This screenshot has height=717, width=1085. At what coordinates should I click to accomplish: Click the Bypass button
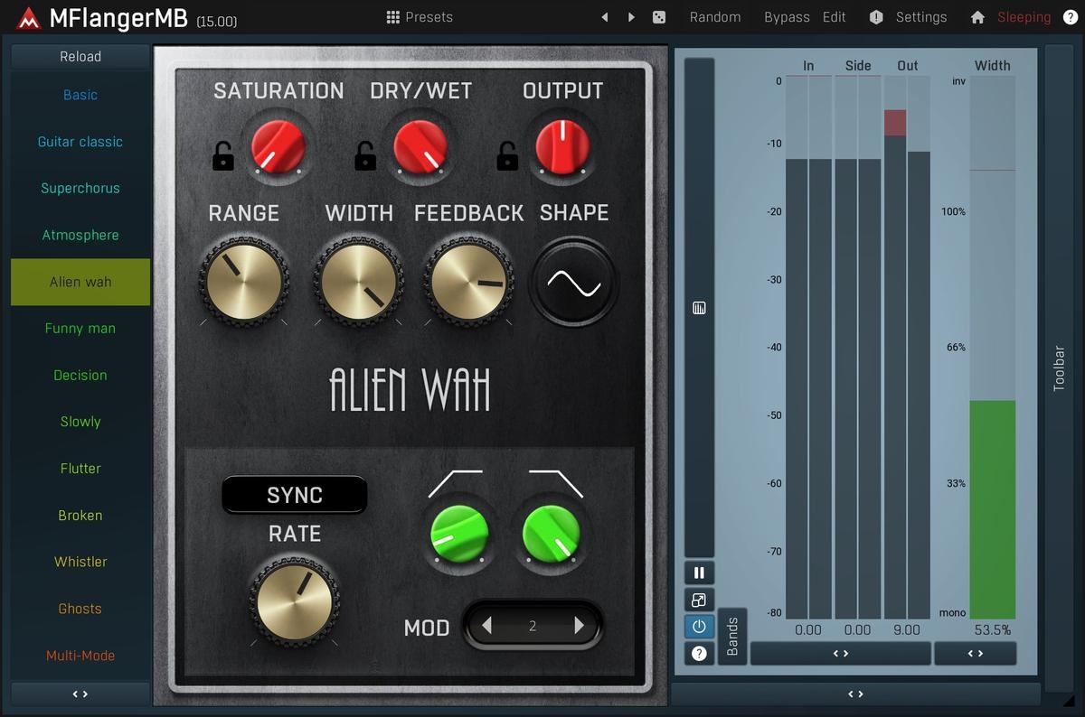[787, 17]
